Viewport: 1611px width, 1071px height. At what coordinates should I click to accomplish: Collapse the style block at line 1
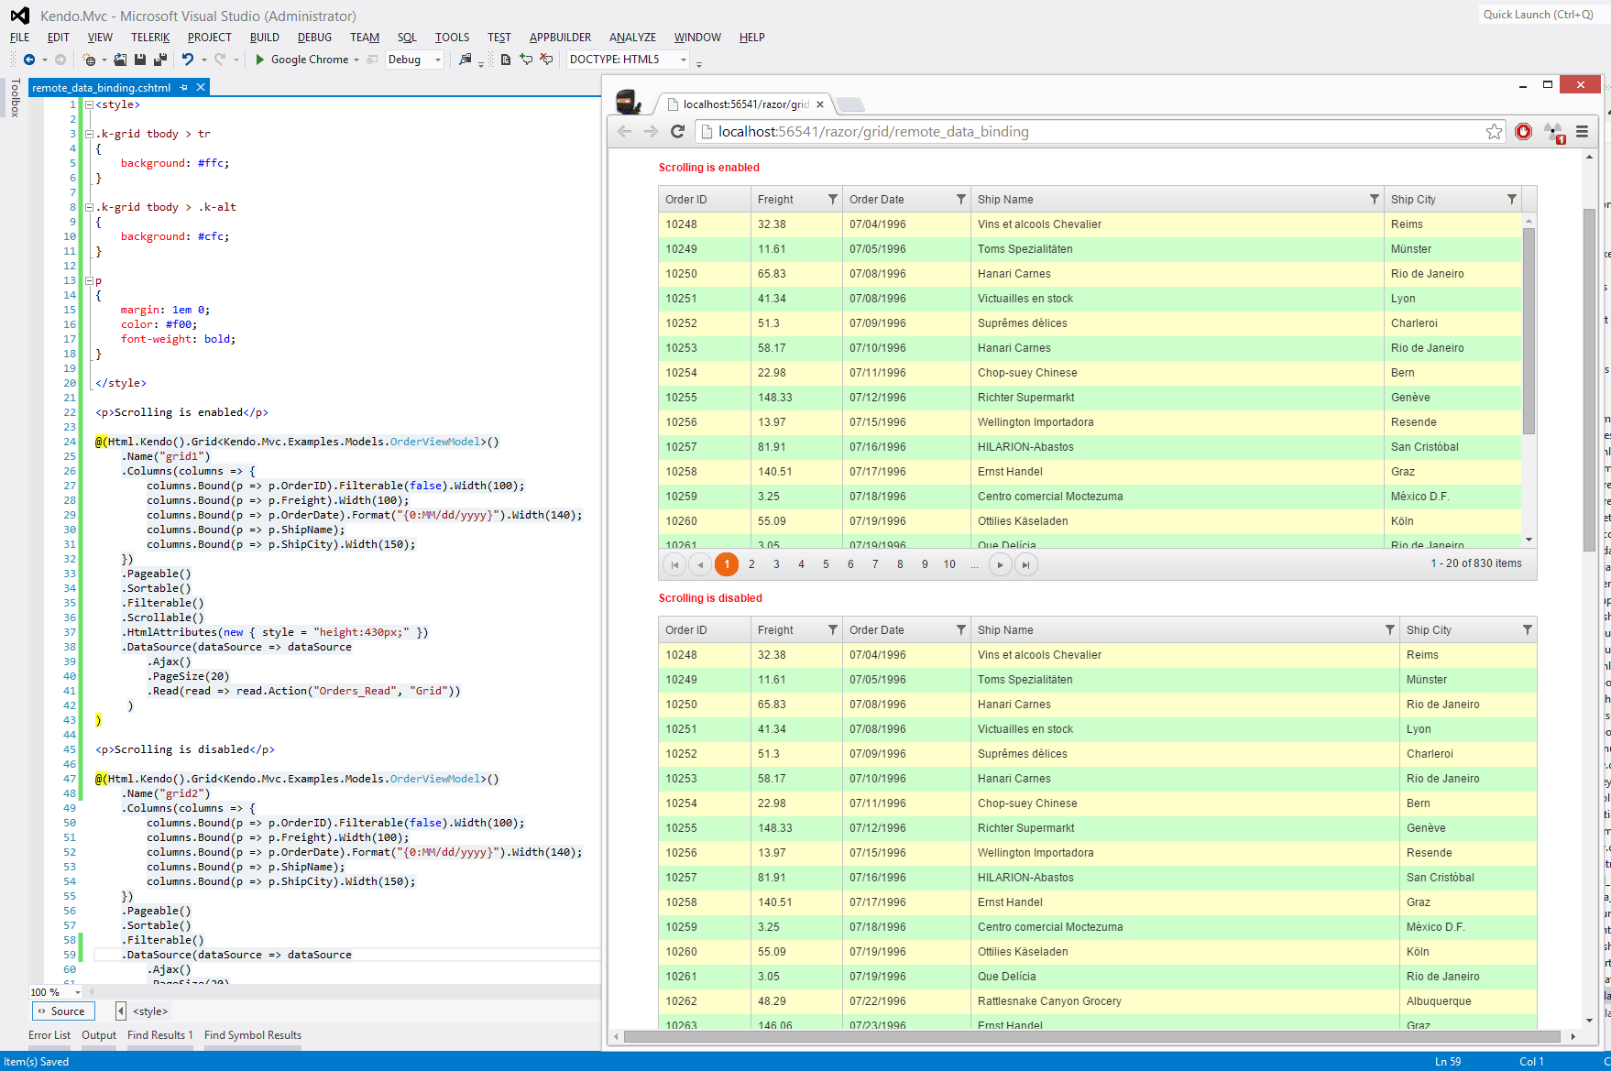89,104
